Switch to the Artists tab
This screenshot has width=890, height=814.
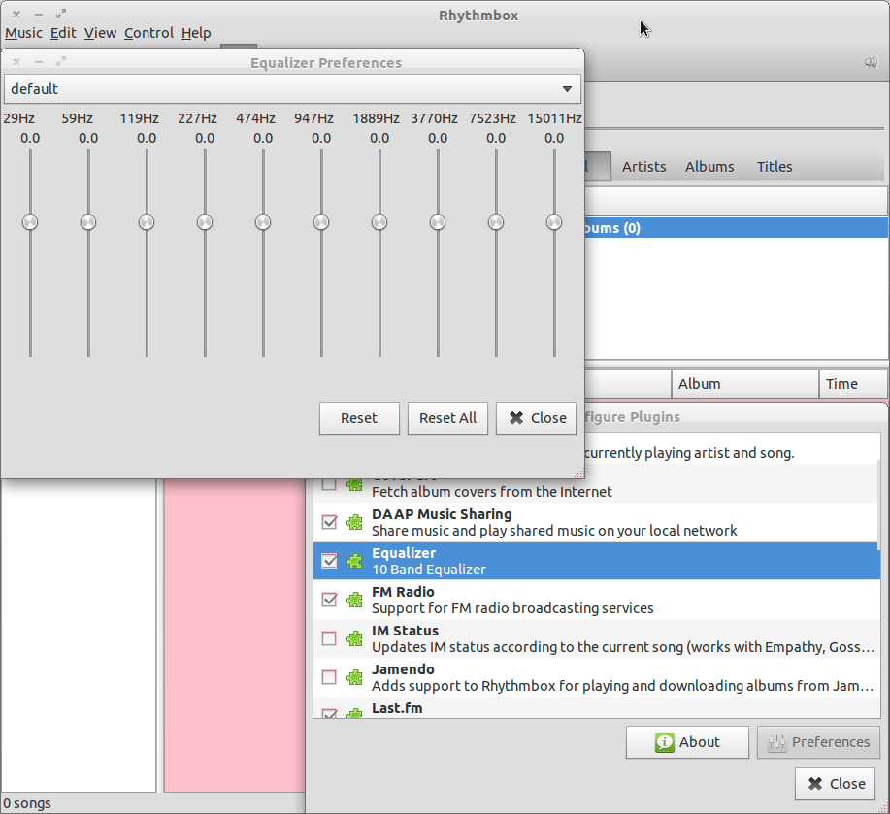pos(643,166)
